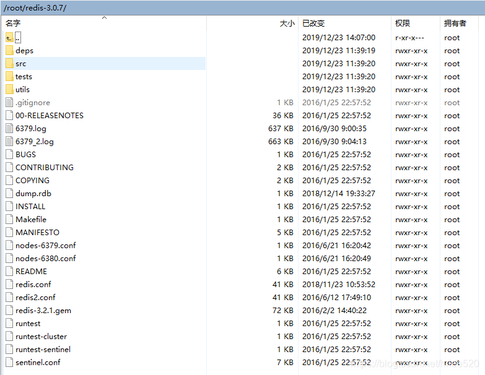Click the '36 KB' size value
Screen dimensions: 485x375
pyautogui.click(x=283, y=115)
